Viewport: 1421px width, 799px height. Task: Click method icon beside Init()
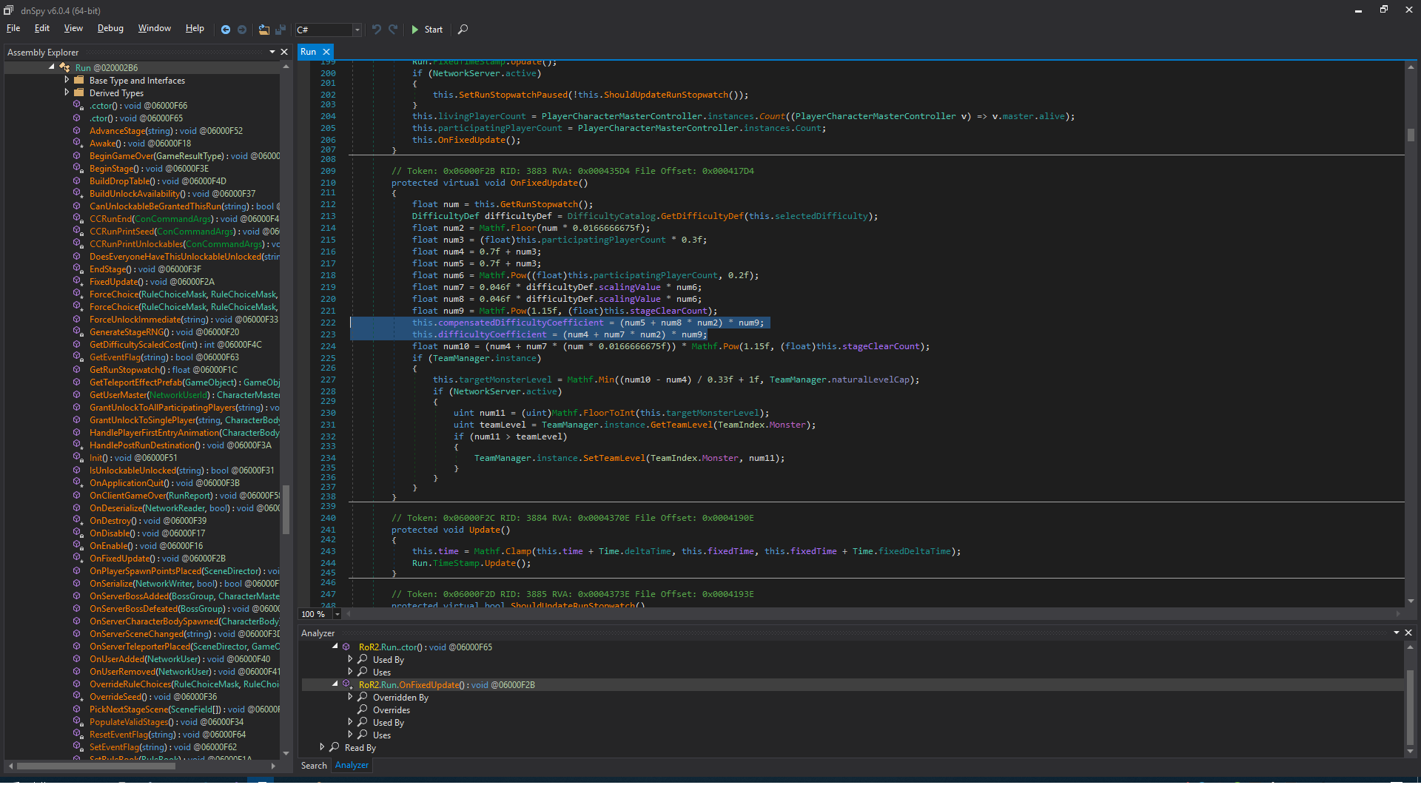[x=78, y=457]
